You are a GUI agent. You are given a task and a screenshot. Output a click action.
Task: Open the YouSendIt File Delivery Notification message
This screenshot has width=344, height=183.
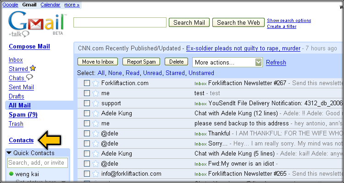275,103
